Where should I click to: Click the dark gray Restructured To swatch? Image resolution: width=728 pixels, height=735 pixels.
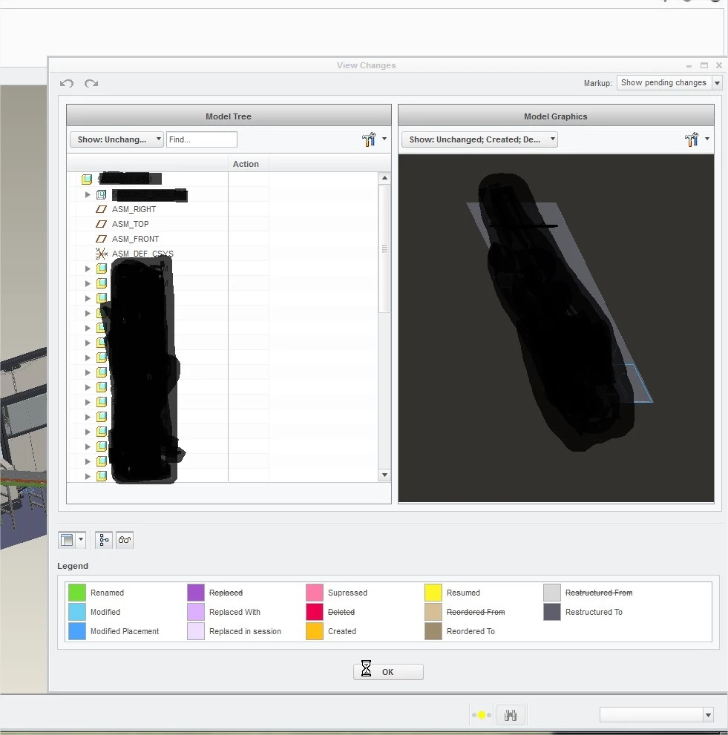tap(552, 612)
